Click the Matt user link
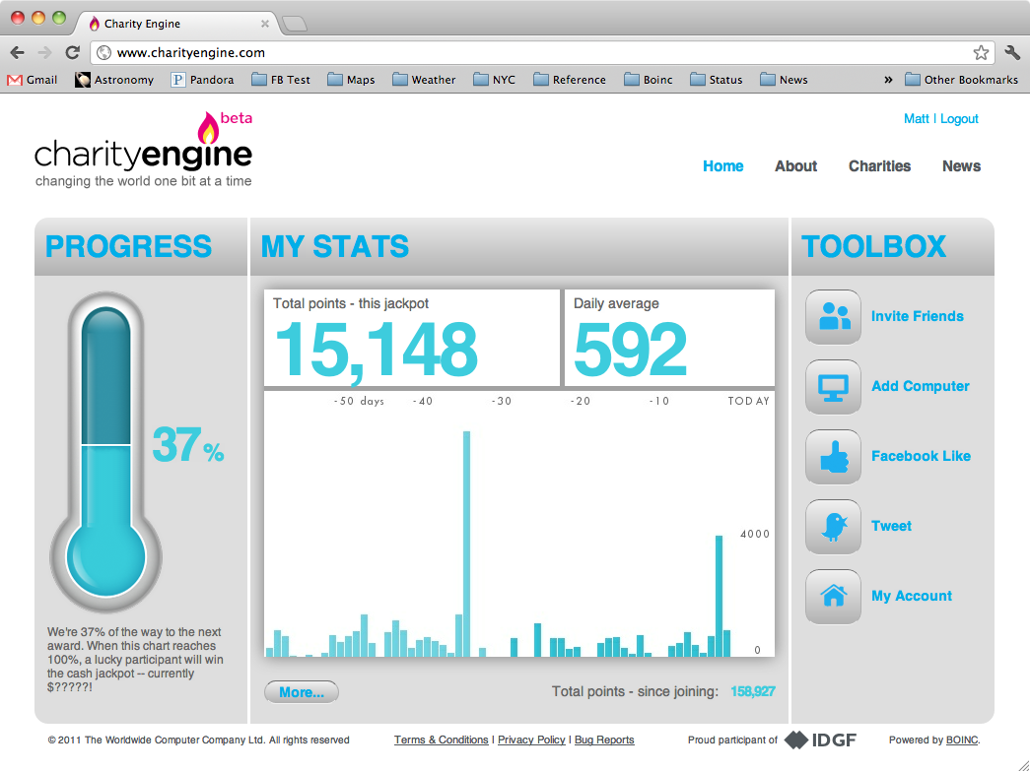The height and width of the screenshot is (772, 1030). (917, 119)
